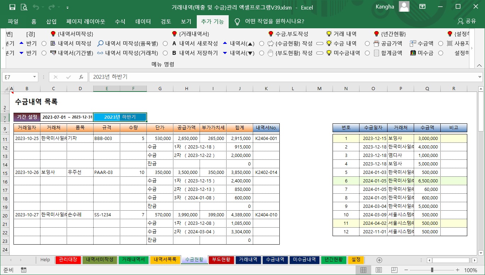The height and width of the screenshot is (275, 485).
Task: Click radio circle left of {부도현황} 작성
Action: pyautogui.click(x=262, y=53)
